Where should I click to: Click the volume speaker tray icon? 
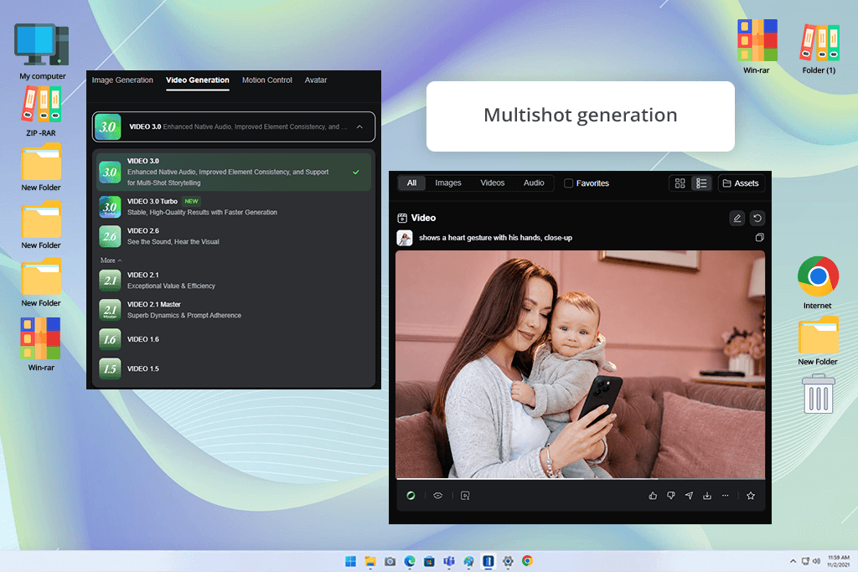(x=816, y=561)
